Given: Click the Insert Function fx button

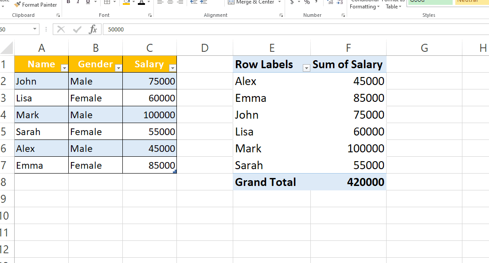Looking at the screenshot, I should (x=93, y=30).
